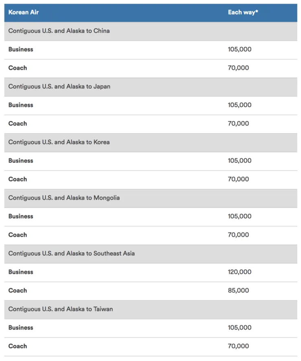This screenshot has height=361, width=301.
Task: Click the Each way* column header
Action: pyautogui.click(x=243, y=12)
